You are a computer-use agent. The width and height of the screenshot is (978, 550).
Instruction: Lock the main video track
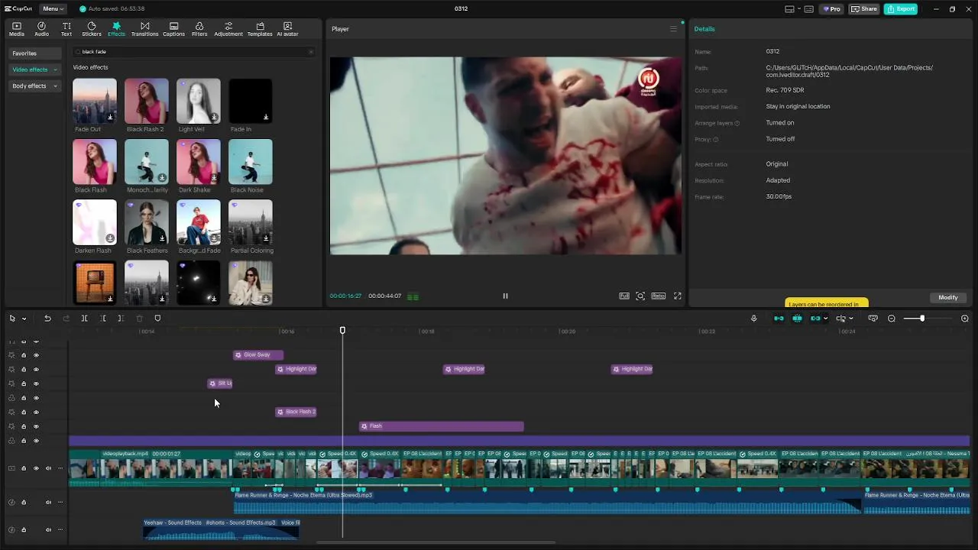[24, 468]
